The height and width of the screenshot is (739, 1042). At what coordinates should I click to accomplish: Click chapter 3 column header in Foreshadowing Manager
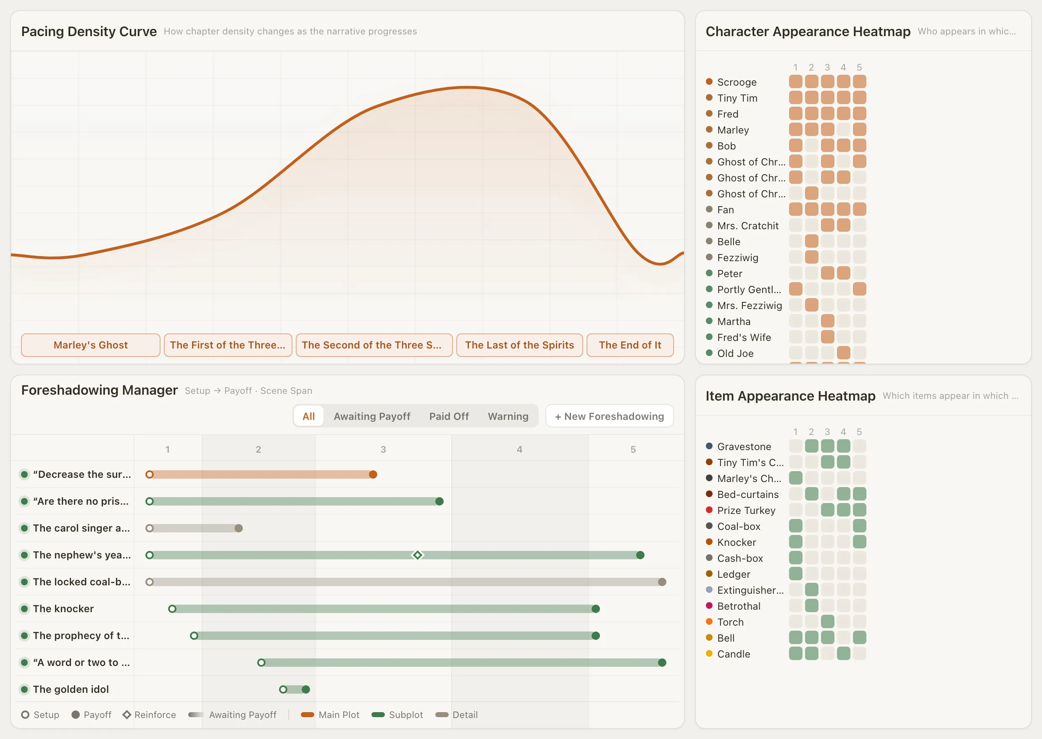click(x=383, y=449)
